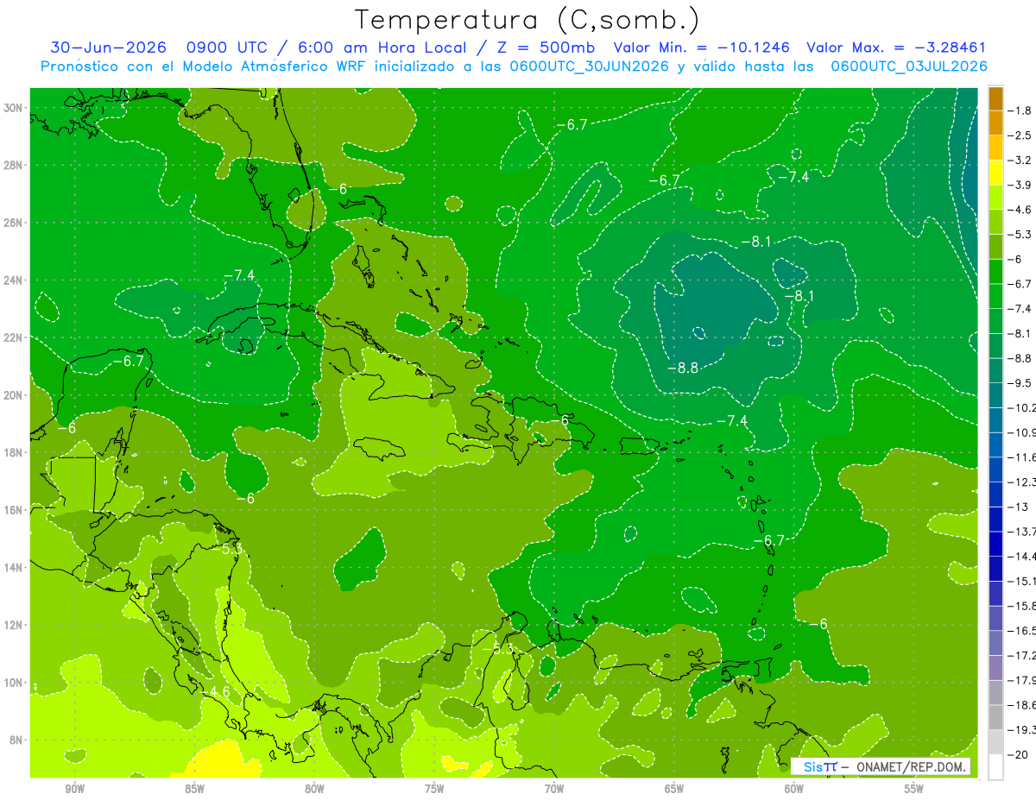Screen dimensions: 1036x800
Task: Click the white swatch at the colorbar bottom
Action: coord(995,766)
